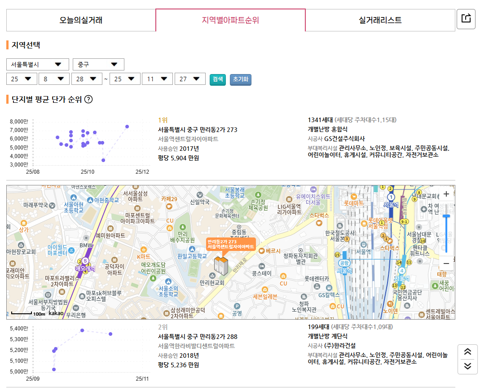Click the scroll-to-bottom double chevron icon

coord(467,366)
